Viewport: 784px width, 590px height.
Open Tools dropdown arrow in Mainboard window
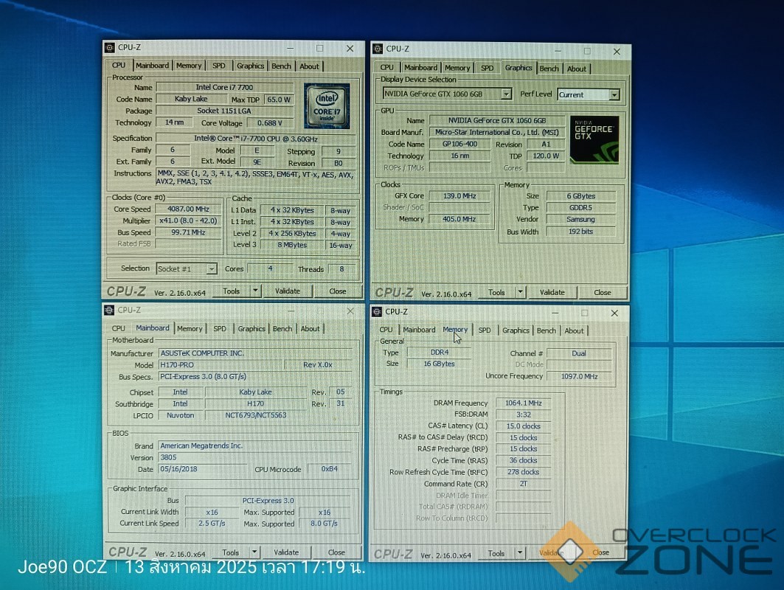255,552
